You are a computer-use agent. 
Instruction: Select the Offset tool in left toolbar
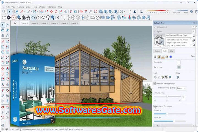coord(7,79)
